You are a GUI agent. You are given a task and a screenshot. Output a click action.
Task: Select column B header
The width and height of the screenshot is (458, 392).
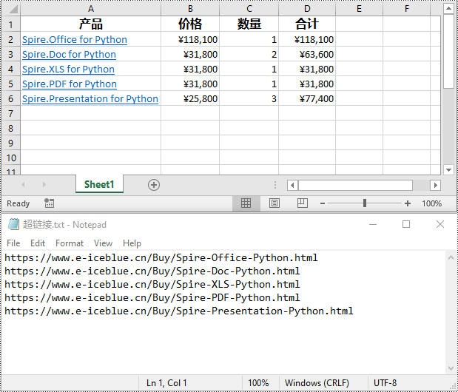(190, 9)
